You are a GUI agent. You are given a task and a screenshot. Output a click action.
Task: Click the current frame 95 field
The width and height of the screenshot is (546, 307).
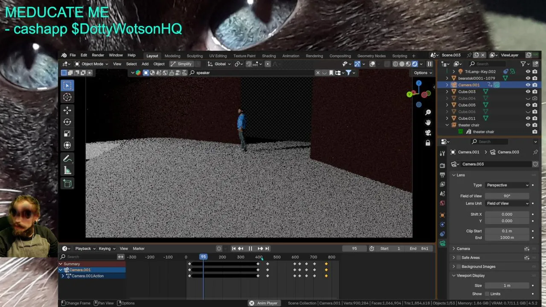[354, 249]
